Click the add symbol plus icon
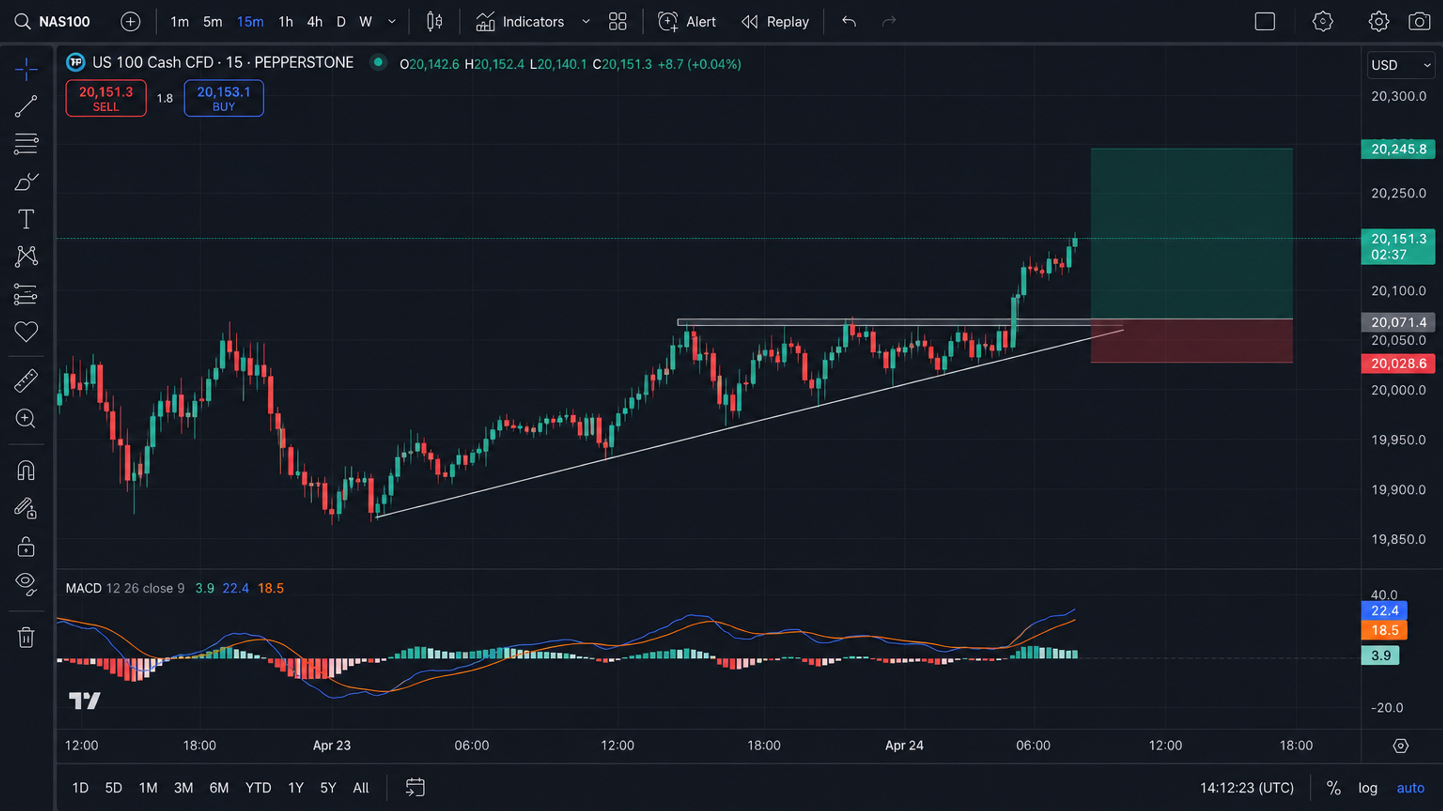Screen dimensions: 1443x811 point(130,22)
